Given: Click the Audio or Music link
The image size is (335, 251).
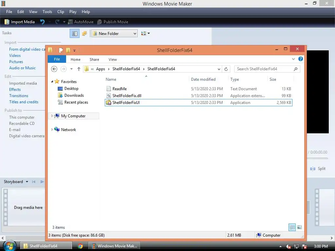Looking at the screenshot, I should click(22, 68).
